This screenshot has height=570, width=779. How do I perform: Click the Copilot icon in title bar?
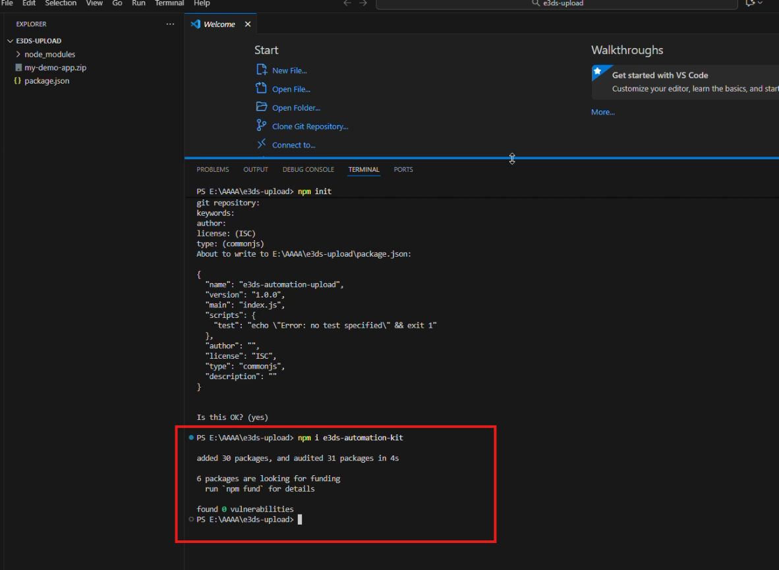coord(750,3)
